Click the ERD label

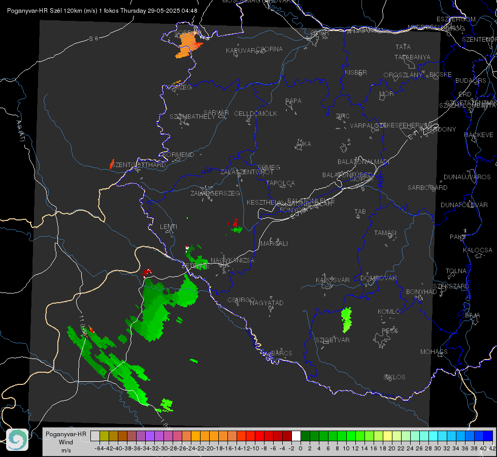[465, 94]
